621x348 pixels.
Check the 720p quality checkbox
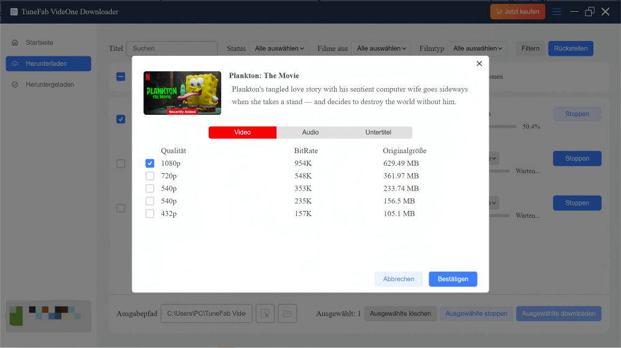tap(150, 176)
